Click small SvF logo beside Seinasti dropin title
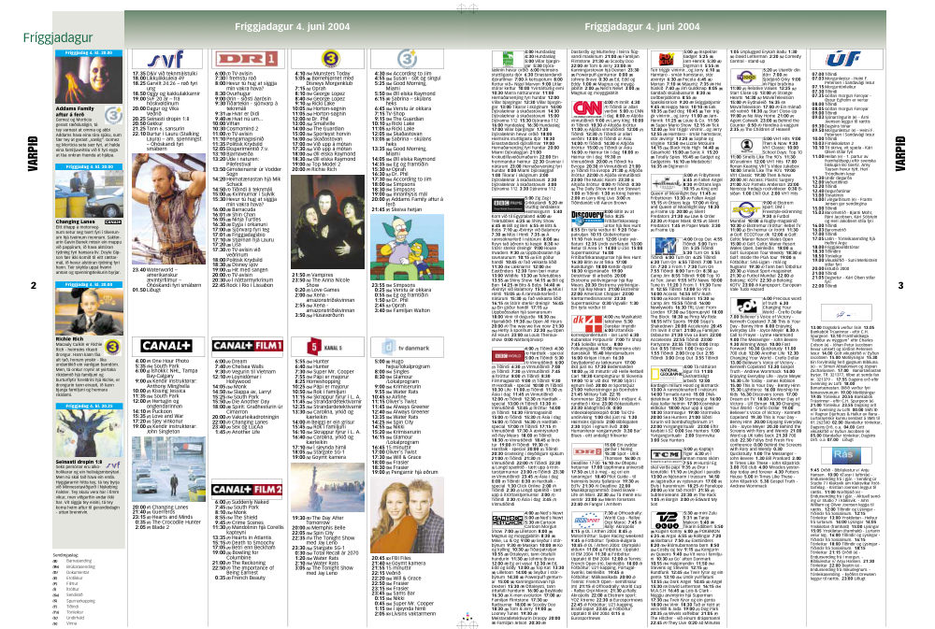Screen dimensions: 935x629 pyautogui.click(x=113, y=464)
